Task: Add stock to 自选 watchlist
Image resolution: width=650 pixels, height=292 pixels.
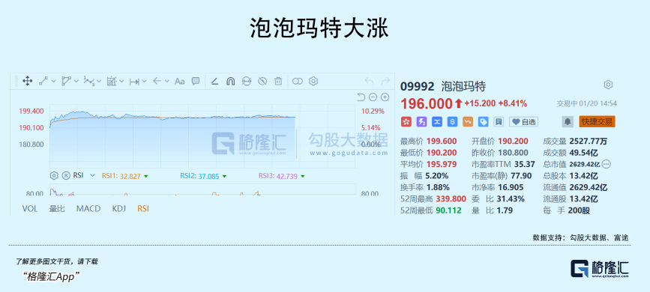Action: pos(523,122)
